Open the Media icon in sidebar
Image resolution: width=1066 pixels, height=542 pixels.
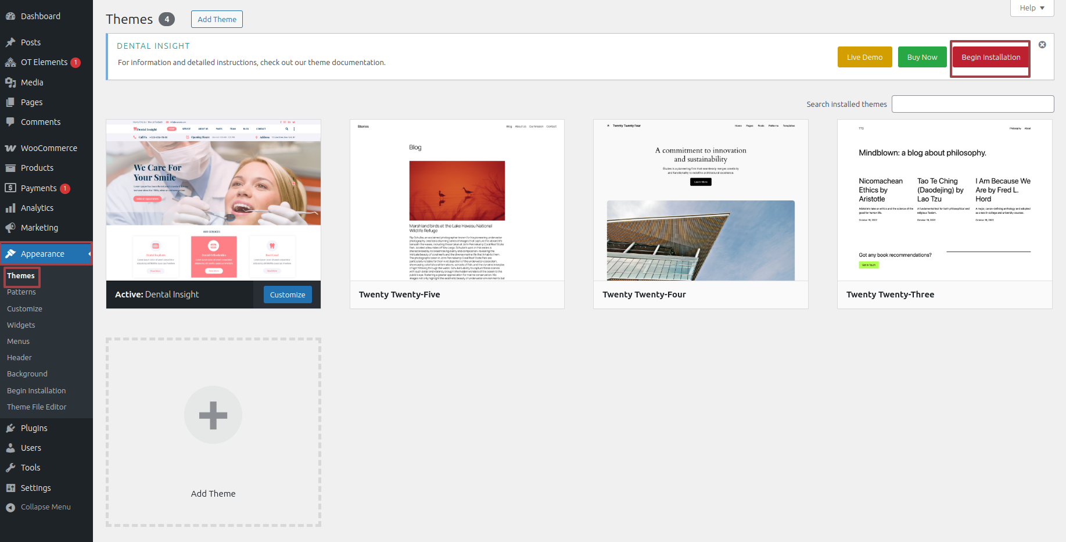tap(10, 82)
